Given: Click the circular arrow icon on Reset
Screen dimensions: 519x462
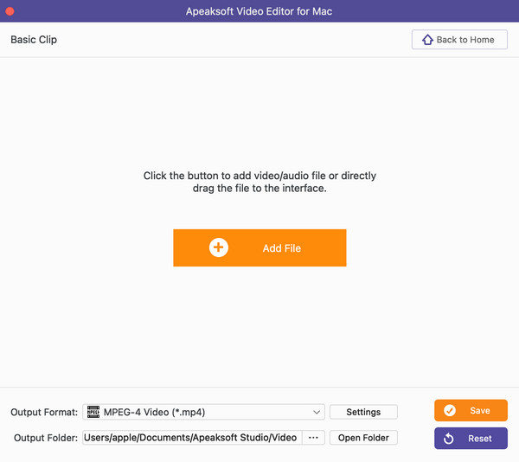Looking at the screenshot, I should pyautogui.click(x=448, y=439).
